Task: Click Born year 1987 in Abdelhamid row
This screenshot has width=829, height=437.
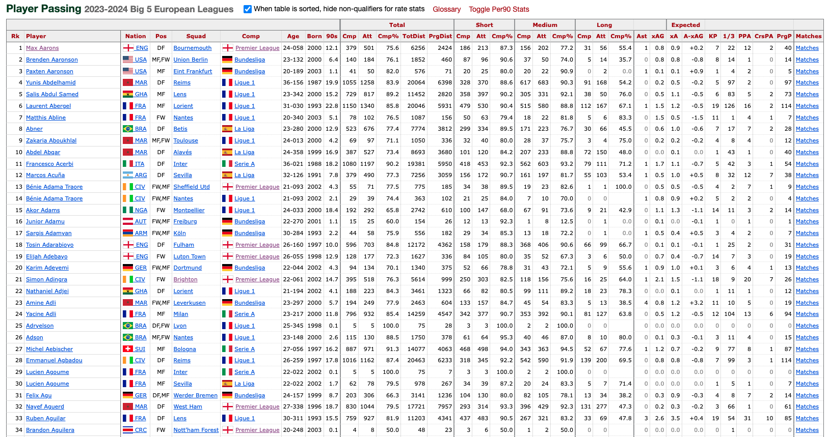Action: click(x=314, y=82)
